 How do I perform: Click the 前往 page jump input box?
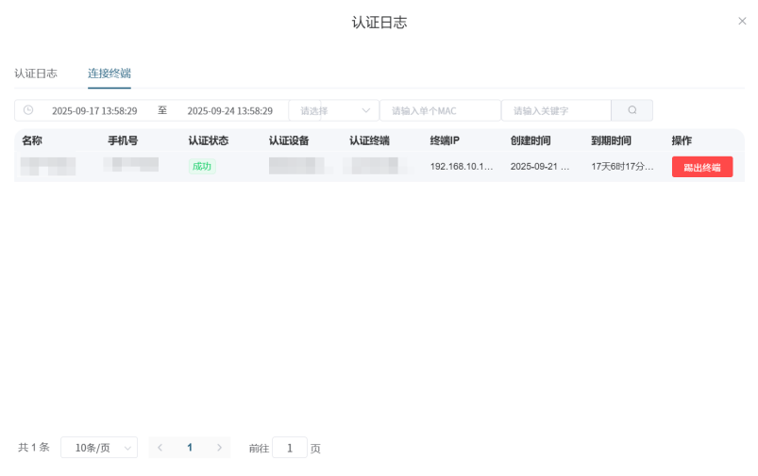[x=290, y=448]
